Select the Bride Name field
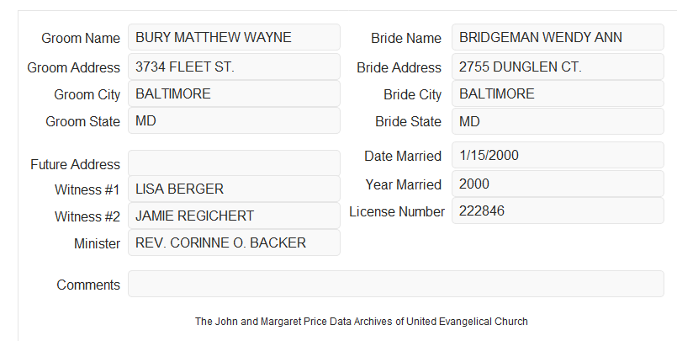677x341 pixels. (558, 37)
